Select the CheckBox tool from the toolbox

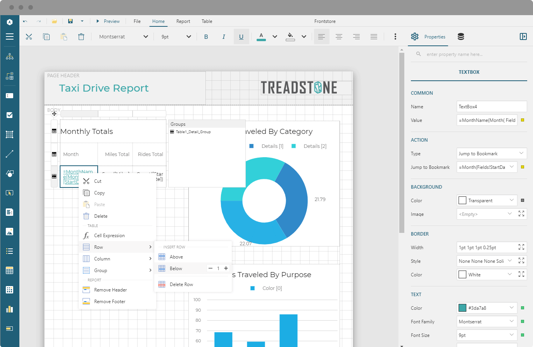(10, 115)
